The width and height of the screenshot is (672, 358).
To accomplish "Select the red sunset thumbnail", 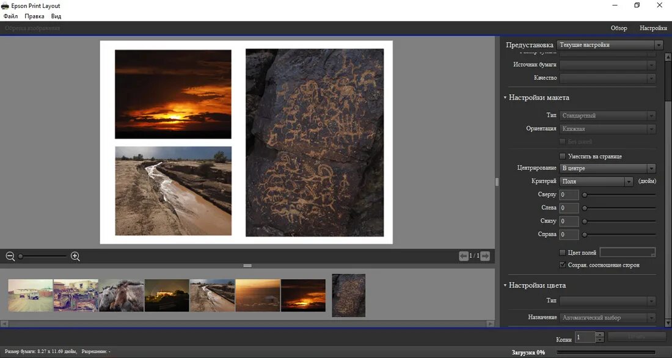I will point(304,296).
